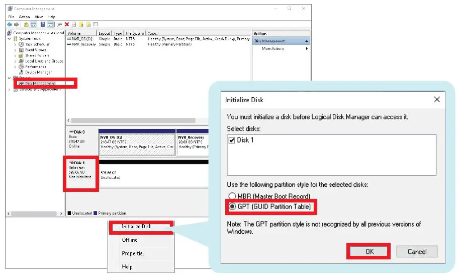Click OK in Initialize Disk dialog
This screenshot has width=462, height=277.
tap(368, 252)
